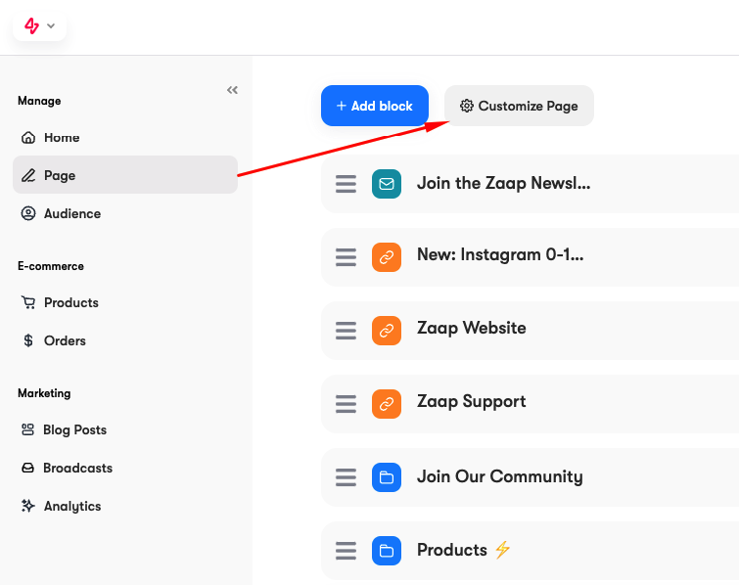Click the Products shopping cart icon
Viewport: 739px width, 585px height.
pos(28,302)
